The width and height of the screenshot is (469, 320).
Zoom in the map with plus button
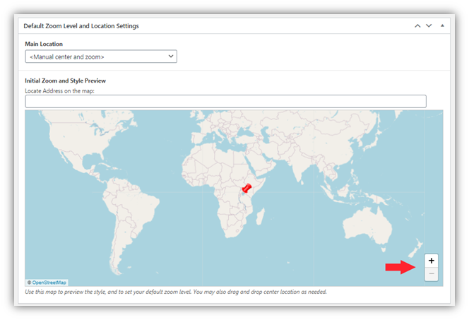[431, 261]
